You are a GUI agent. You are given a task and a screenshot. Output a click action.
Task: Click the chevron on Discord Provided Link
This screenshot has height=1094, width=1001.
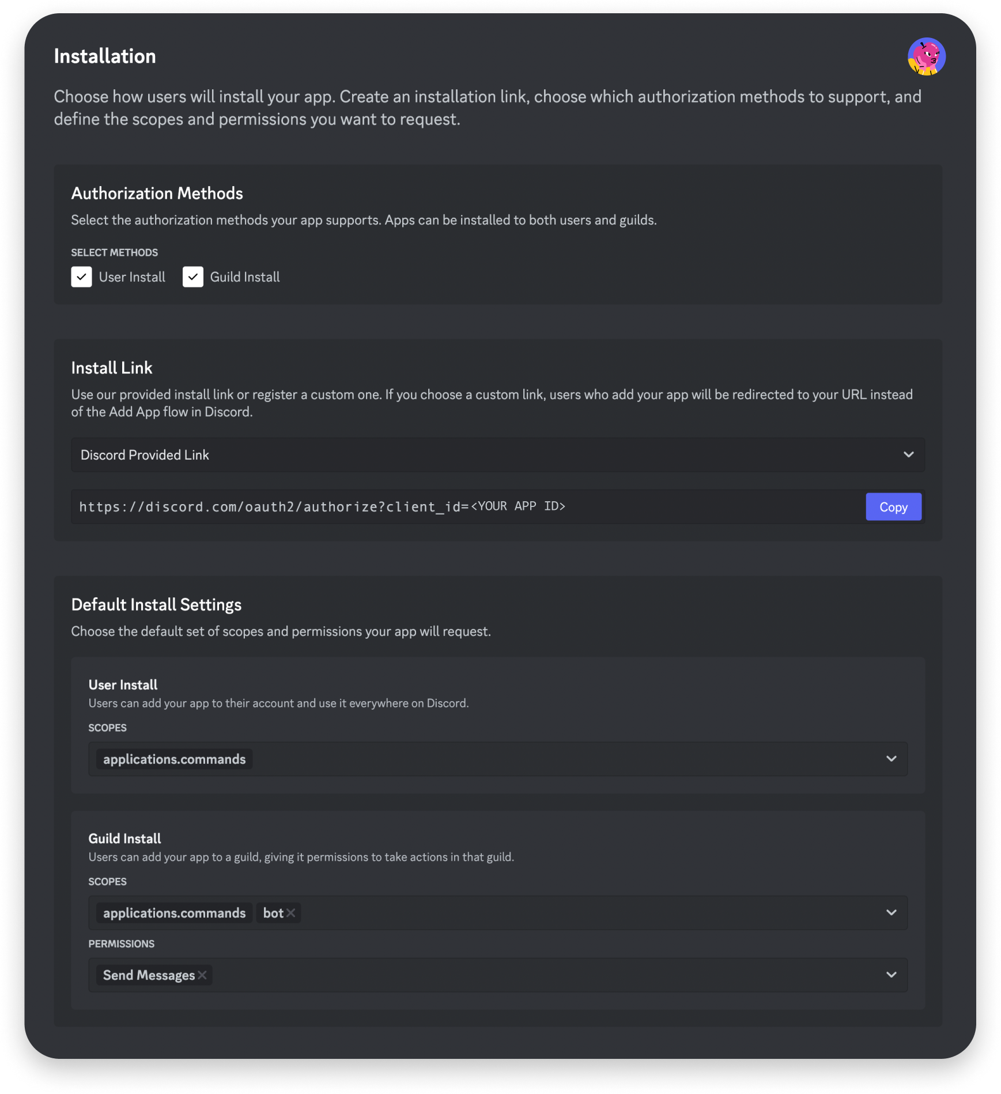[x=909, y=455]
